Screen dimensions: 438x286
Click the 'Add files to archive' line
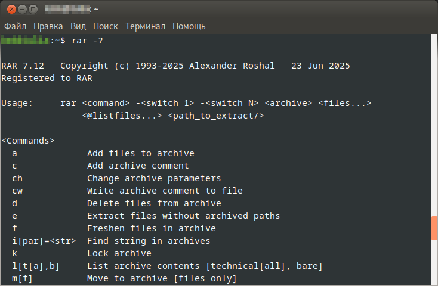pos(140,153)
